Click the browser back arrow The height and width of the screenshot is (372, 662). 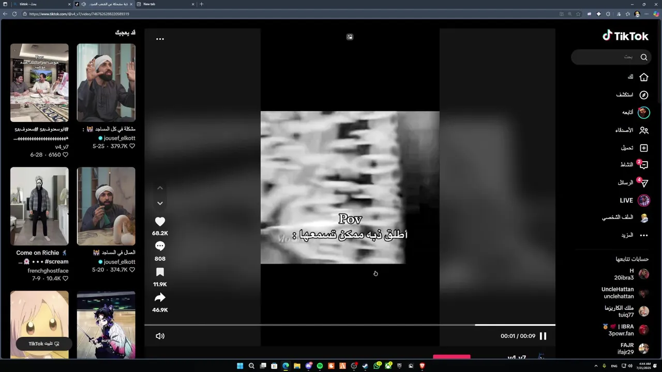tap(5, 14)
